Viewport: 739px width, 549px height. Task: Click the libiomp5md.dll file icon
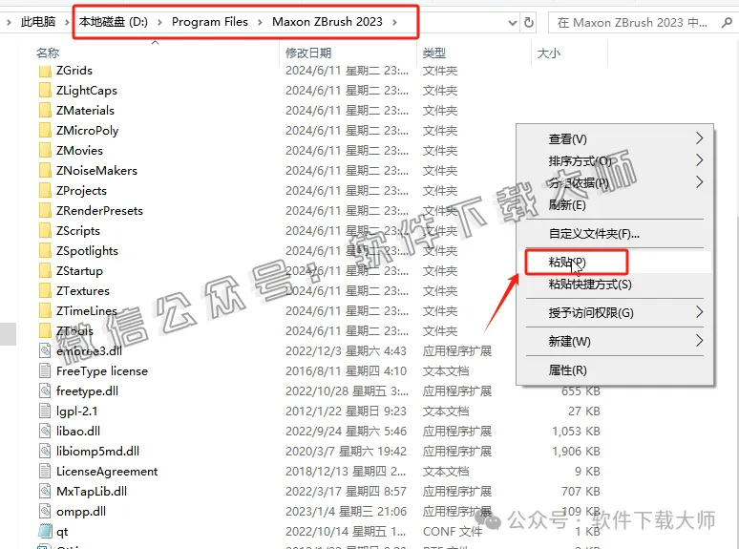point(45,452)
